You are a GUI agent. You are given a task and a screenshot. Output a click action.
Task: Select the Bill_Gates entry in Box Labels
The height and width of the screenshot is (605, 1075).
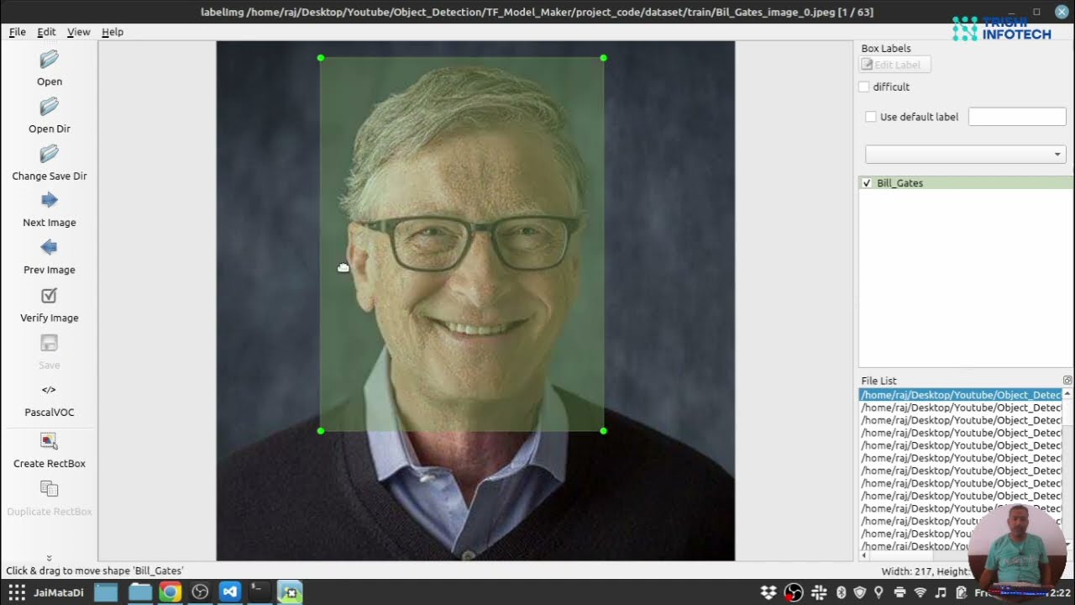pos(966,183)
